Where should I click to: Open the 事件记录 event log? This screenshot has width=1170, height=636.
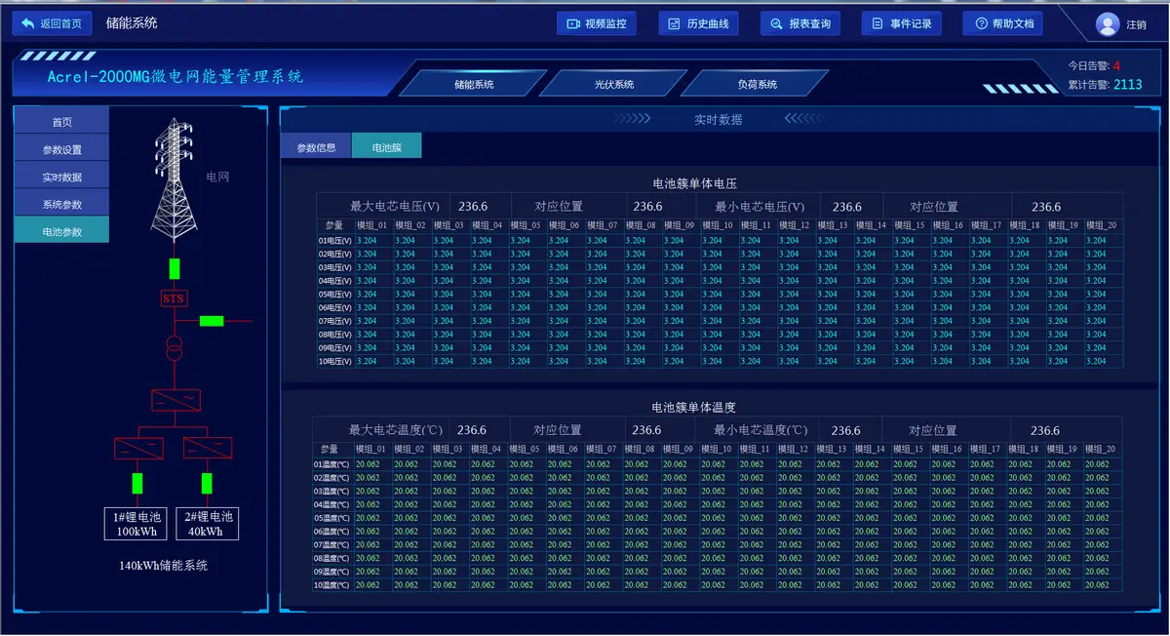point(901,23)
